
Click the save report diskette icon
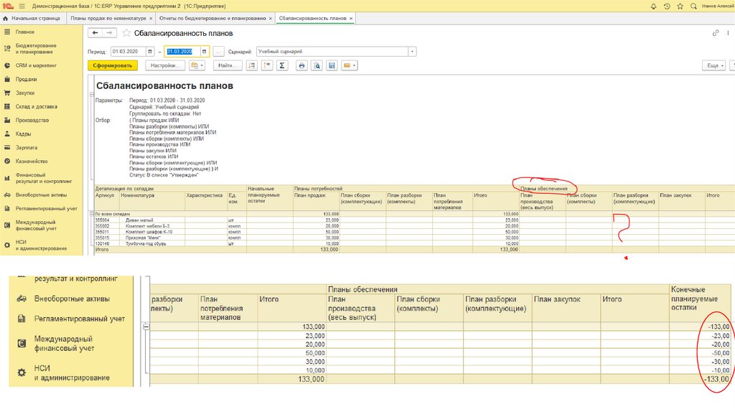point(332,65)
